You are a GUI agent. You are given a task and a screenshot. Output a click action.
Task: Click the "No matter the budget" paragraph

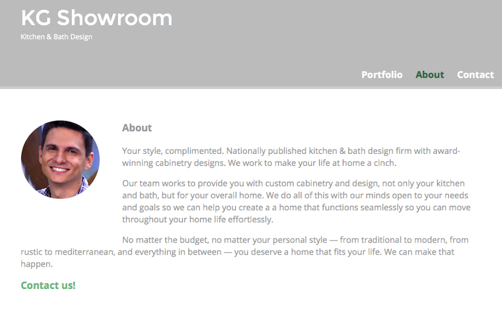(x=245, y=252)
